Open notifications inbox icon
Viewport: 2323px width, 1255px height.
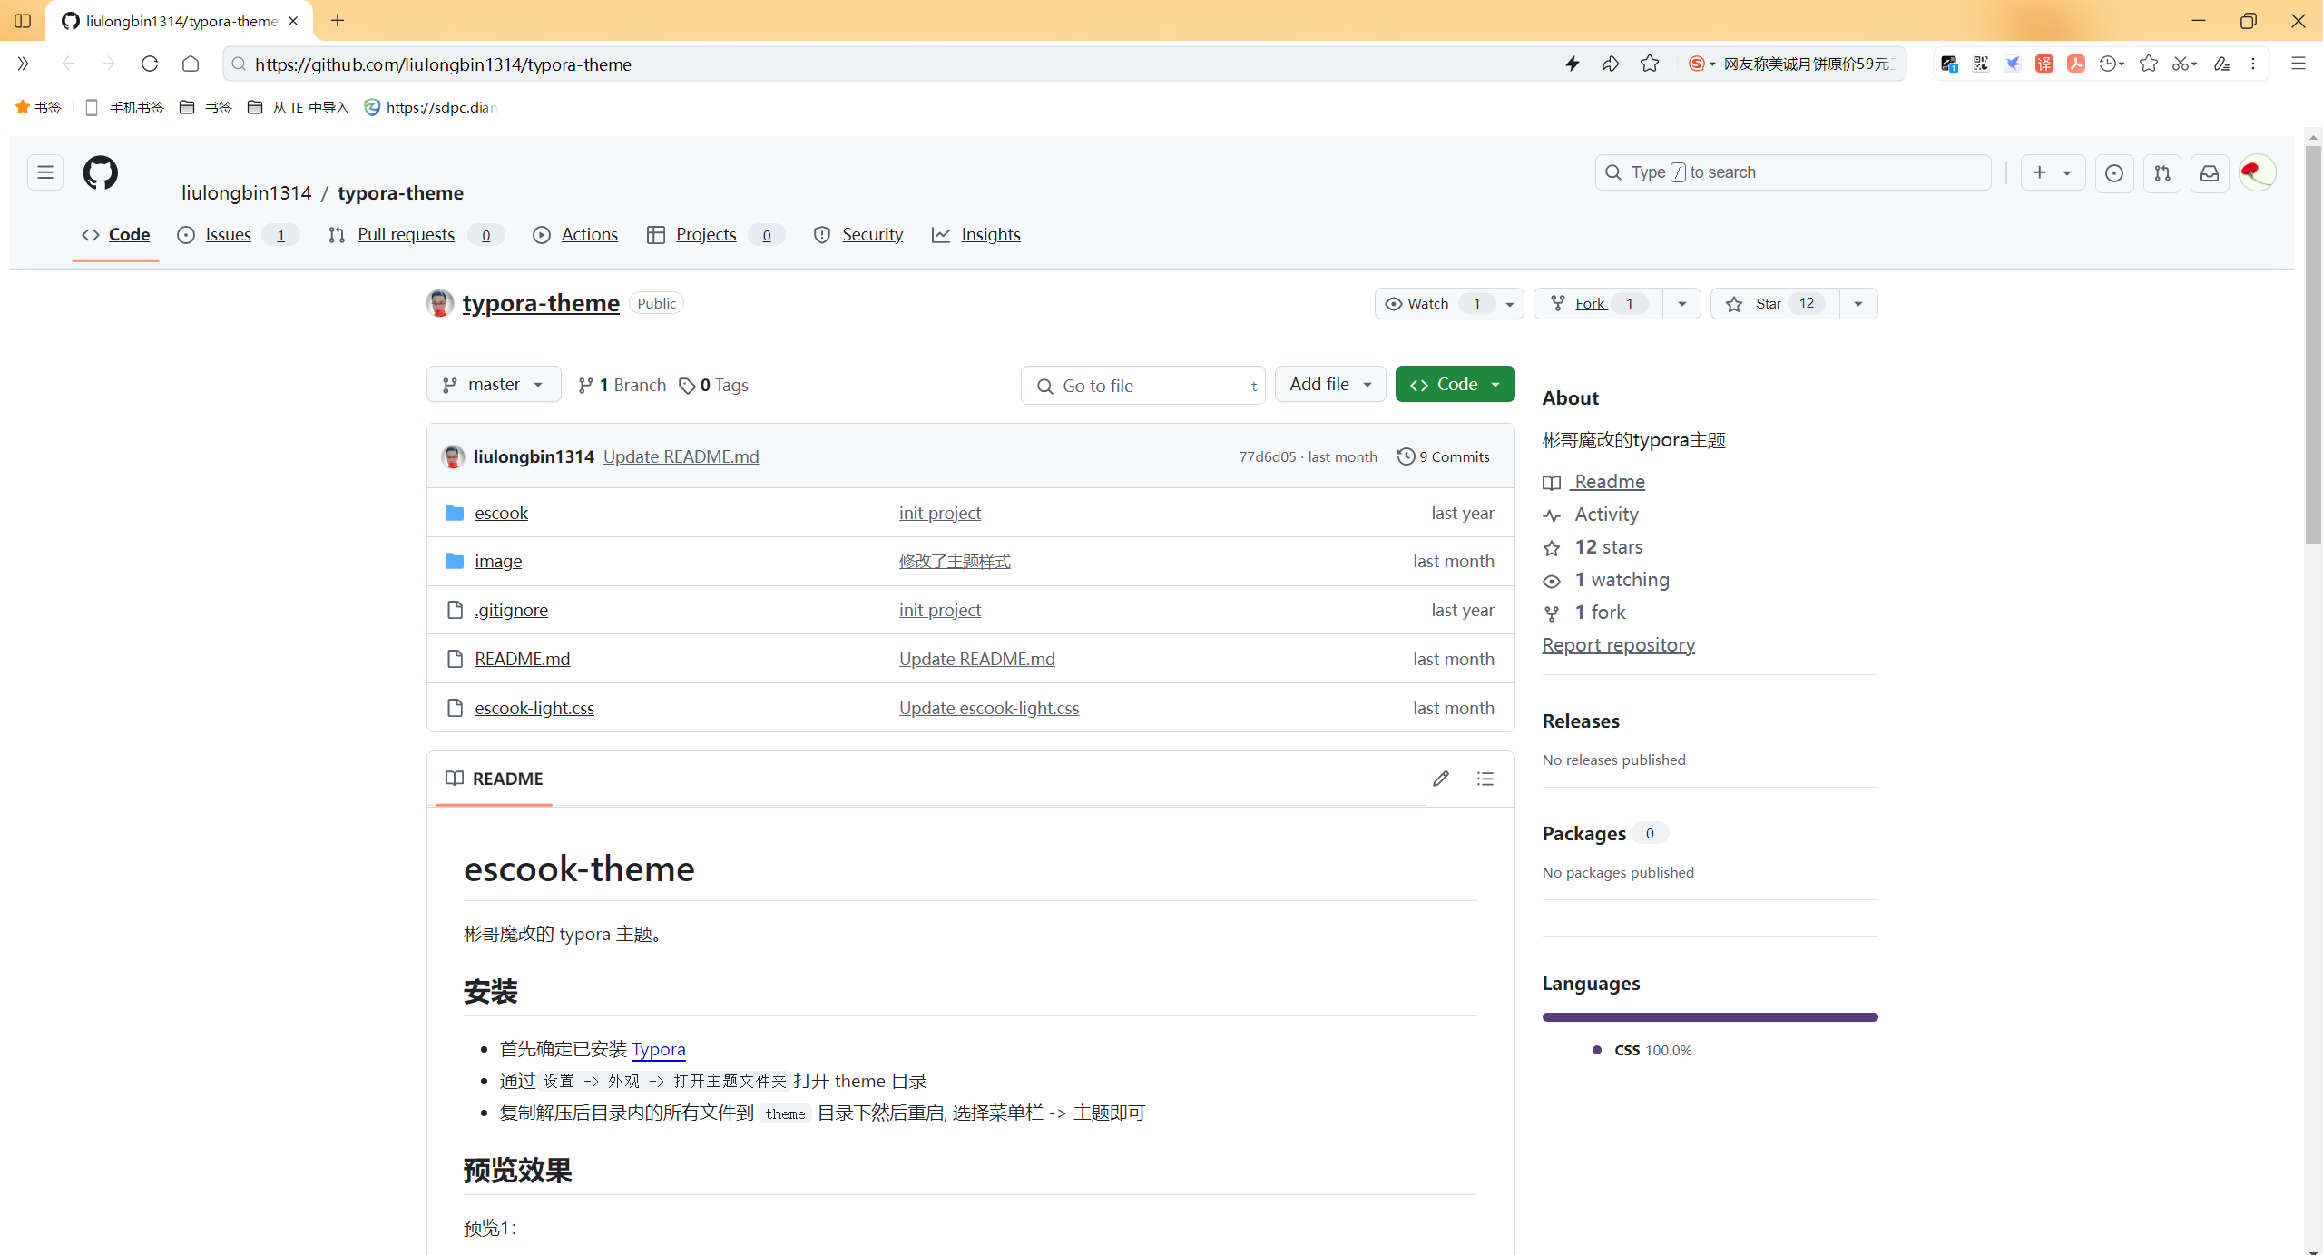point(2210,173)
